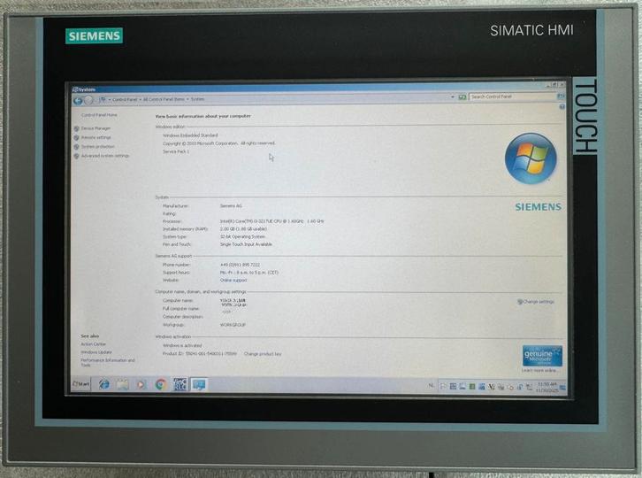Open the tray clock at 11:50 AM
Image resolution: width=642 pixels, height=478 pixels.
click(x=547, y=388)
